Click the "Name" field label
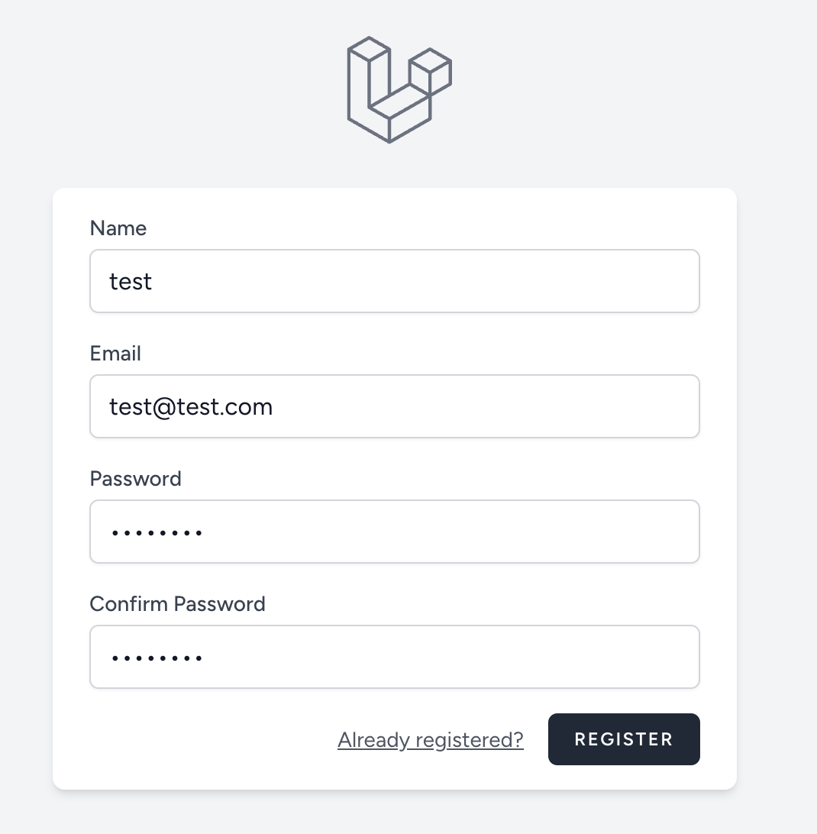This screenshot has width=817, height=834. pyautogui.click(x=118, y=228)
